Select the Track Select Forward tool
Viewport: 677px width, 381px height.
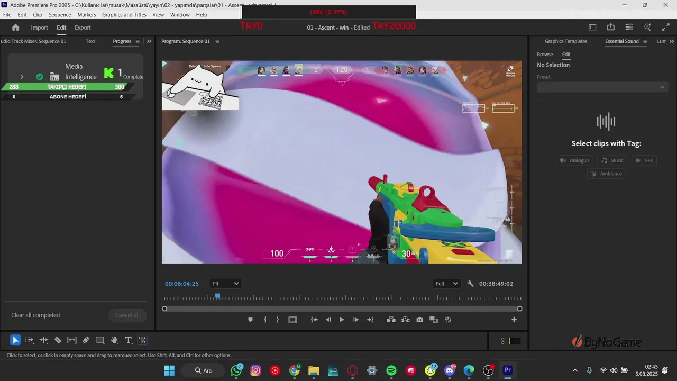pos(30,340)
